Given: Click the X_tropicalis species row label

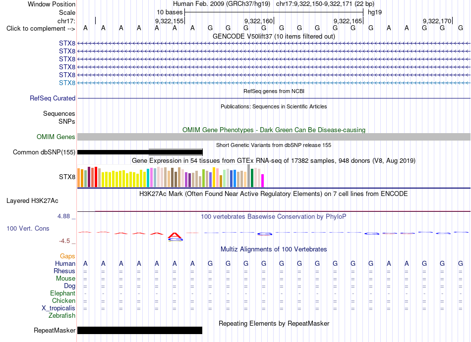Looking at the screenshot, I should click(59, 308).
